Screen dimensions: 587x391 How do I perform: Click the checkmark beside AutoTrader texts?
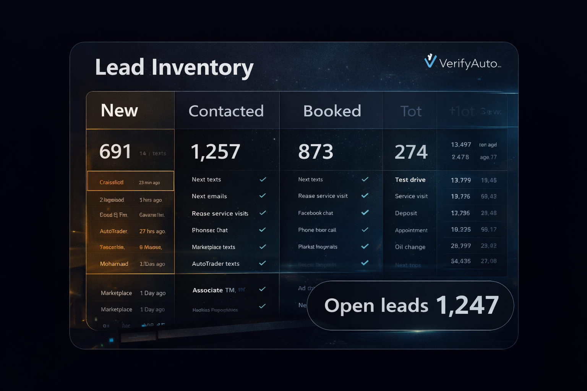coord(263,263)
